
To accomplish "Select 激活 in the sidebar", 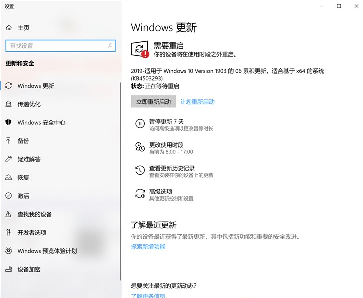I will click(60, 196).
